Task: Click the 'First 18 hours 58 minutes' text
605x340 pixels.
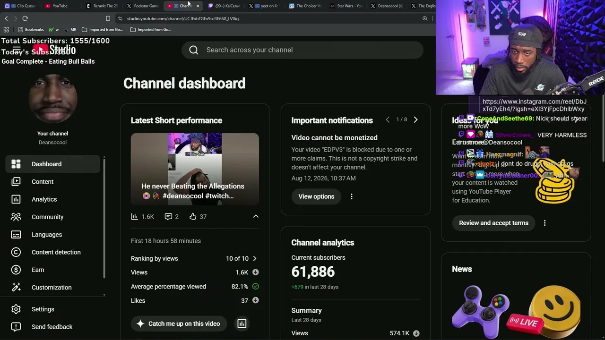Action: pyautogui.click(x=166, y=241)
